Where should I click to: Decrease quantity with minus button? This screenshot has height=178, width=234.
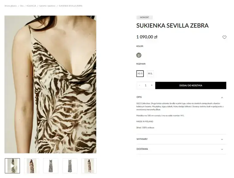(x=139, y=85)
